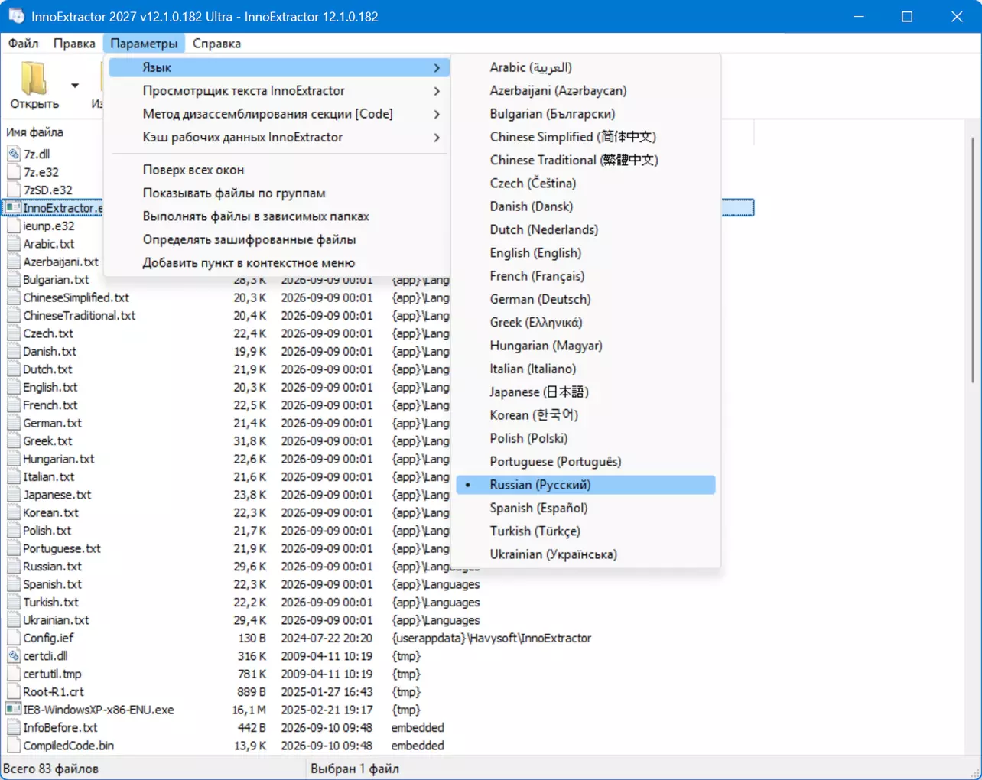Click the file icon beside CompiledCode.bin
The height and width of the screenshot is (780, 982).
pyautogui.click(x=14, y=746)
